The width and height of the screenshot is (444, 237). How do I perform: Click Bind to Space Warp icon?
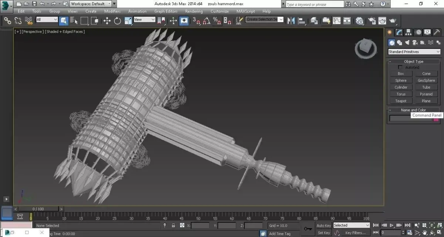click(28, 21)
